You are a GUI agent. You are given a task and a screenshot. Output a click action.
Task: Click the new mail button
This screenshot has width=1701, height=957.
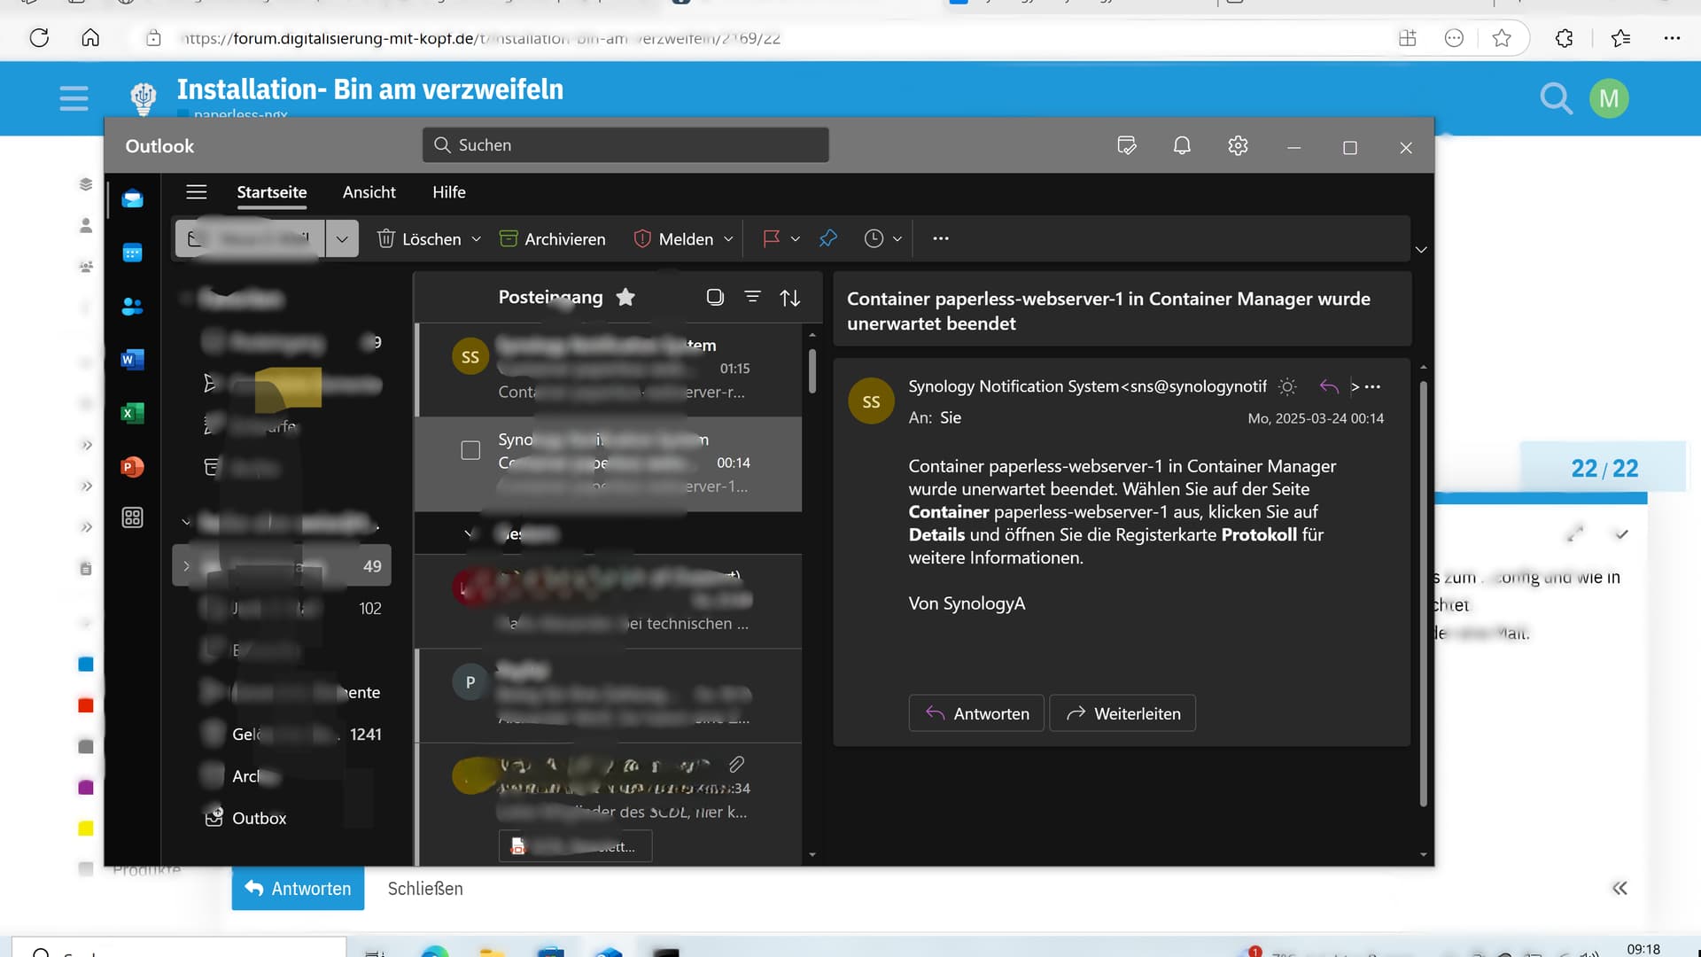250,239
